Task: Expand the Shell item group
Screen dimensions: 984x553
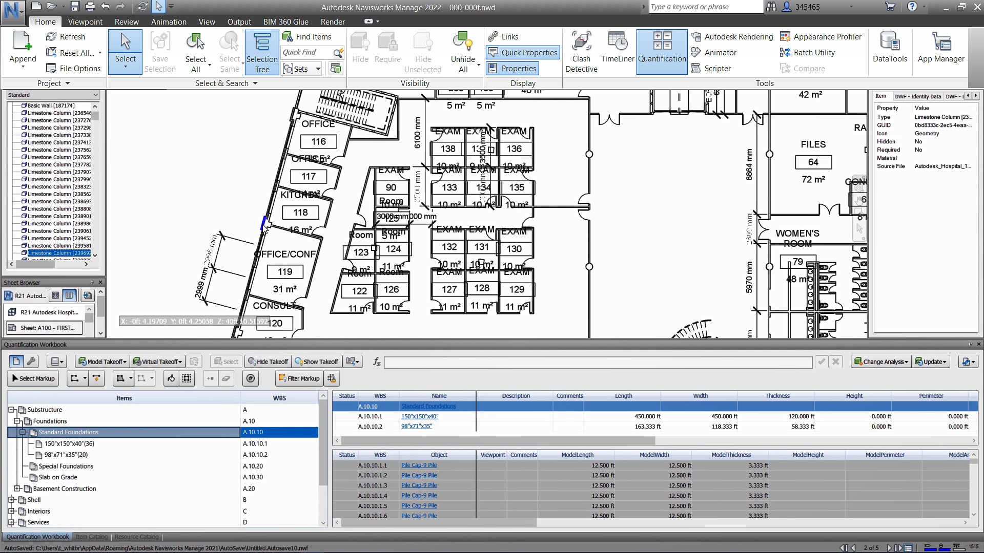Action: 11,500
